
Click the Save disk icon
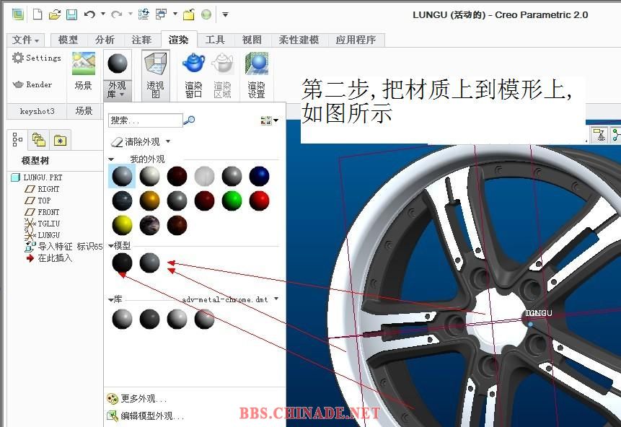click(71, 14)
